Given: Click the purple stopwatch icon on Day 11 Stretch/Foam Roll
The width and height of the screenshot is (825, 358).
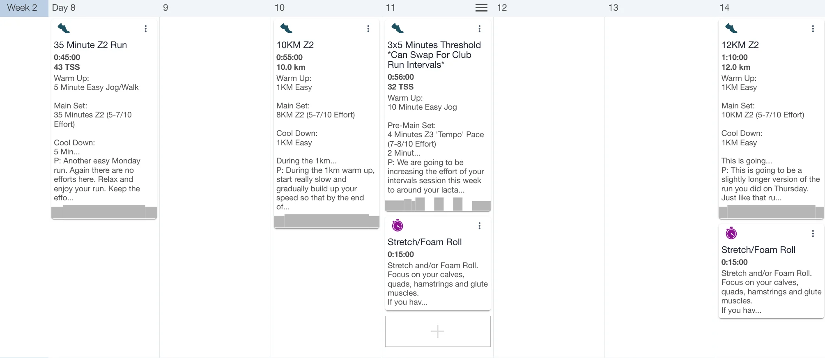Looking at the screenshot, I should (x=397, y=225).
